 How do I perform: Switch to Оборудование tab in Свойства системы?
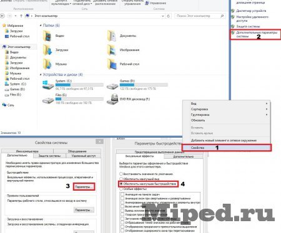click(77, 151)
